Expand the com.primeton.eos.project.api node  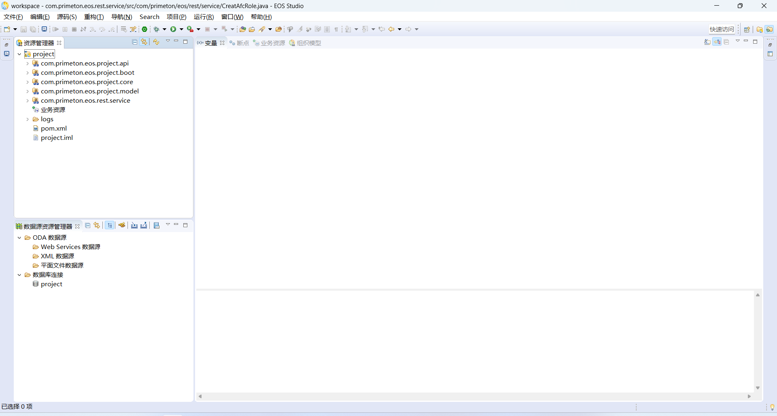[x=28, y=63]
